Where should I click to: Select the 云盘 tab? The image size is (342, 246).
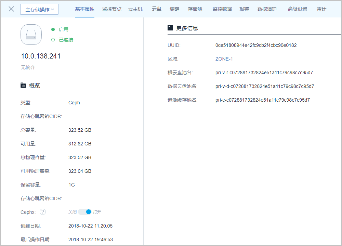tap(157, 9)
